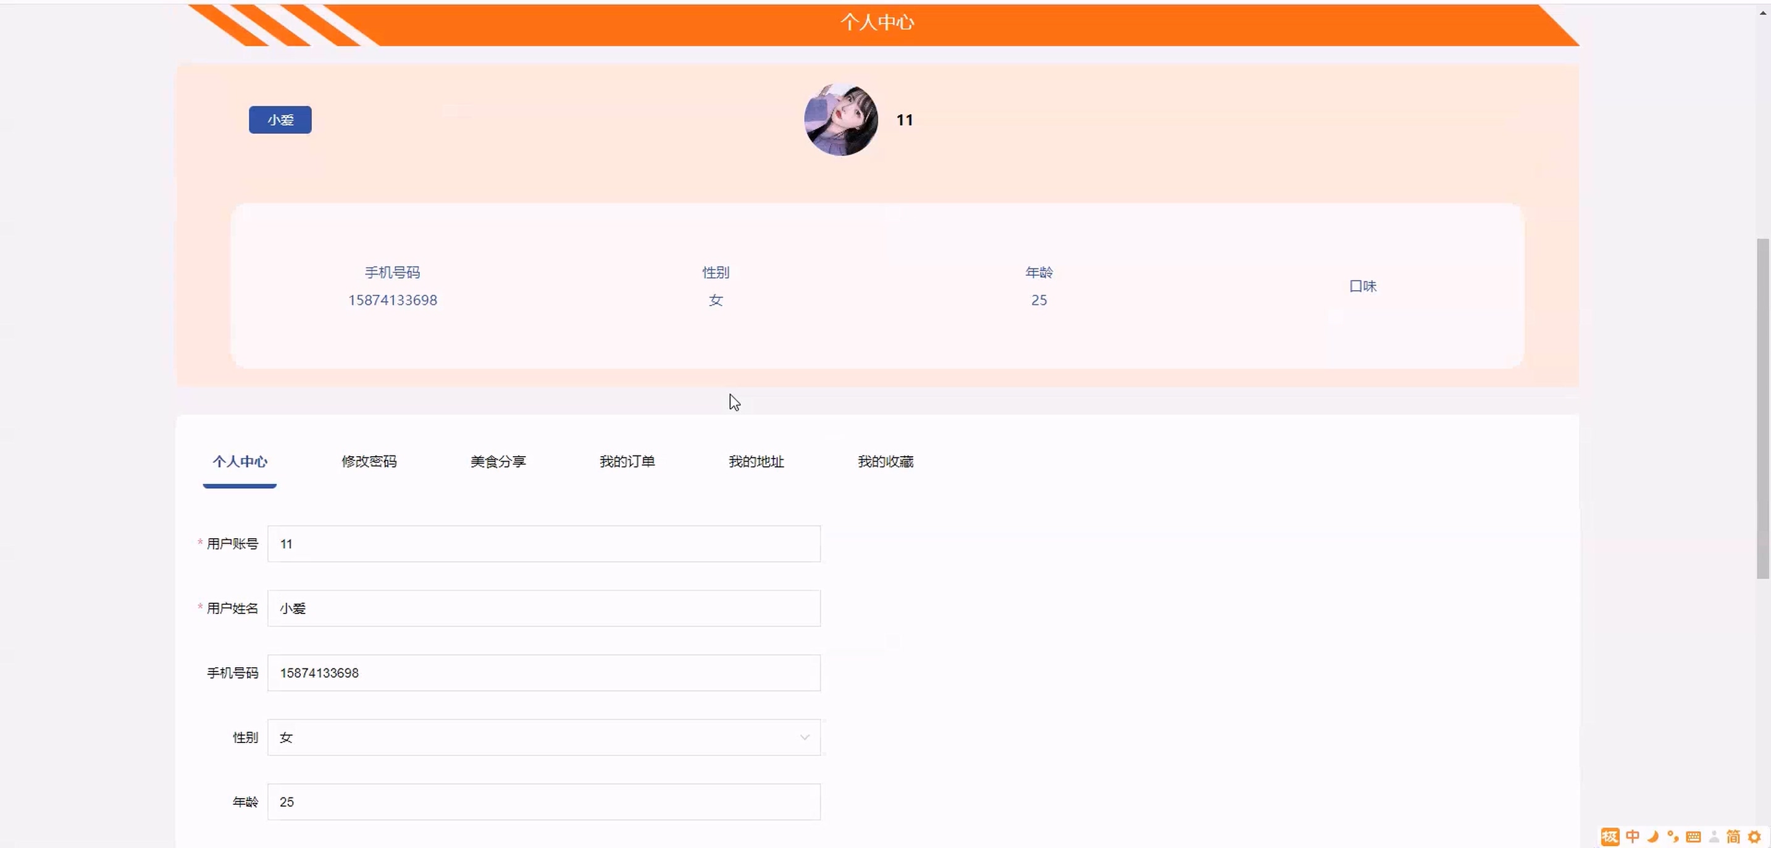This screenshot has height=848, width=1771.
Task: Click the 个人中心 page header title
Action: pos(877,22)
